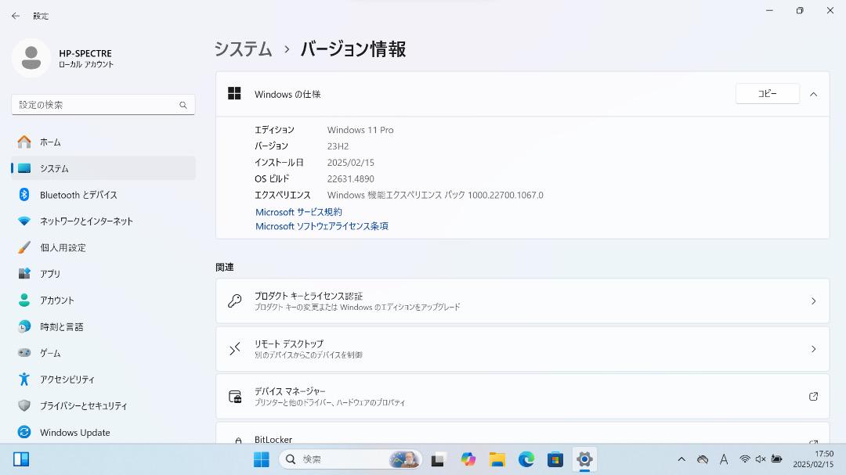The image size is (846, 475).
Task: Click the search magnifier in settings search
Action: (183, 105)
